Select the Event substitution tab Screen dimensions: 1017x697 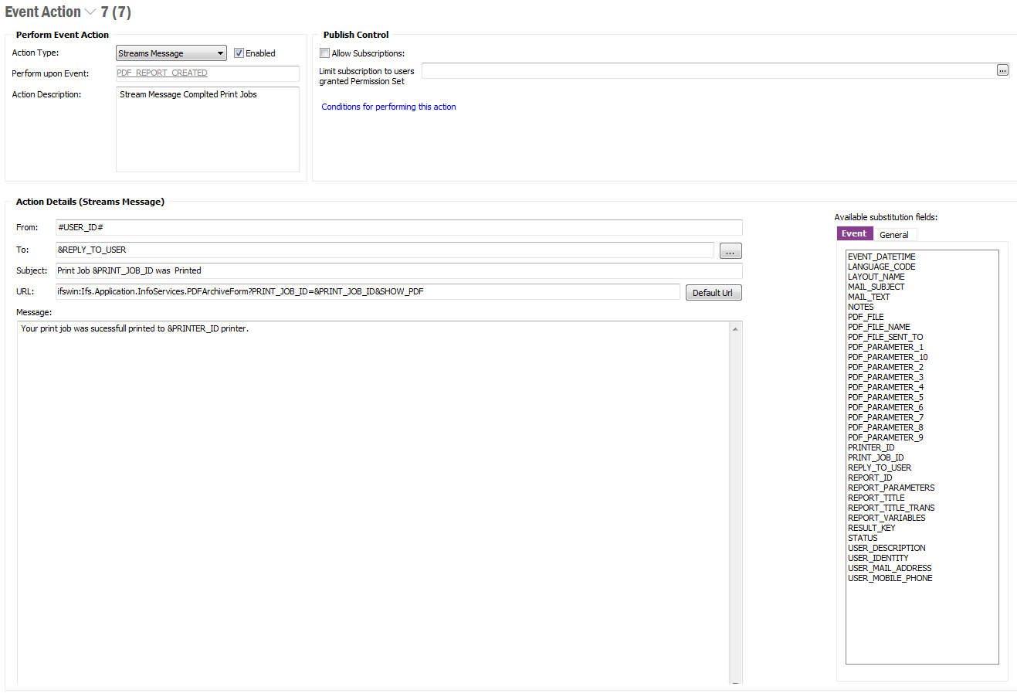(x=854, y=234)
